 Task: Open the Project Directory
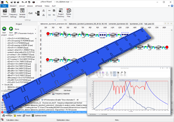coord(61,13)
